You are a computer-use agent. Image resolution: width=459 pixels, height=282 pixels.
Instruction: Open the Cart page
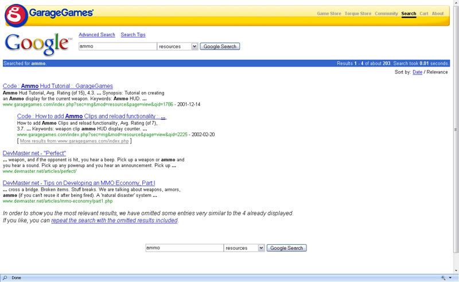pos(424,13)
